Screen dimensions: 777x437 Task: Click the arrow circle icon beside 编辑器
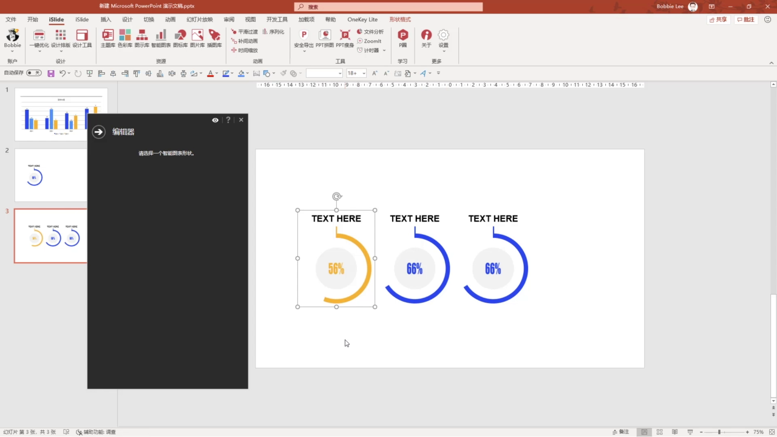tap(98, 132)
